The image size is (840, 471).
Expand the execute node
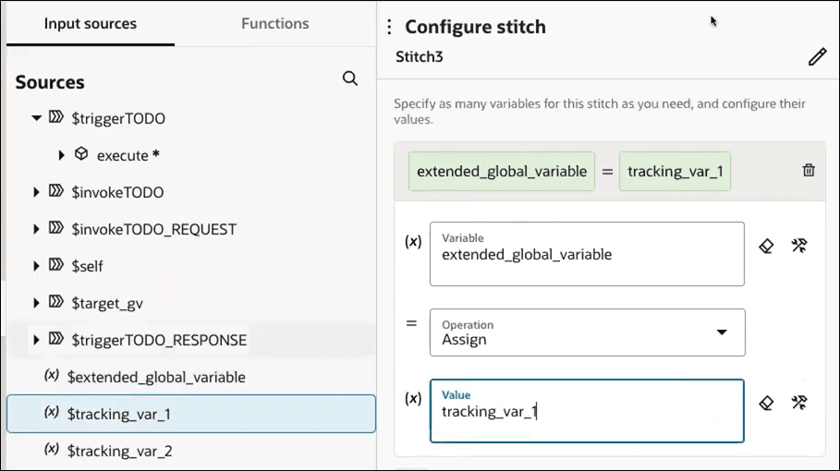(x=62, y=155)
